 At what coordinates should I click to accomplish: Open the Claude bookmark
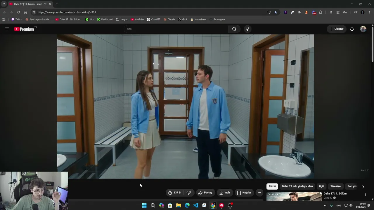169,20
